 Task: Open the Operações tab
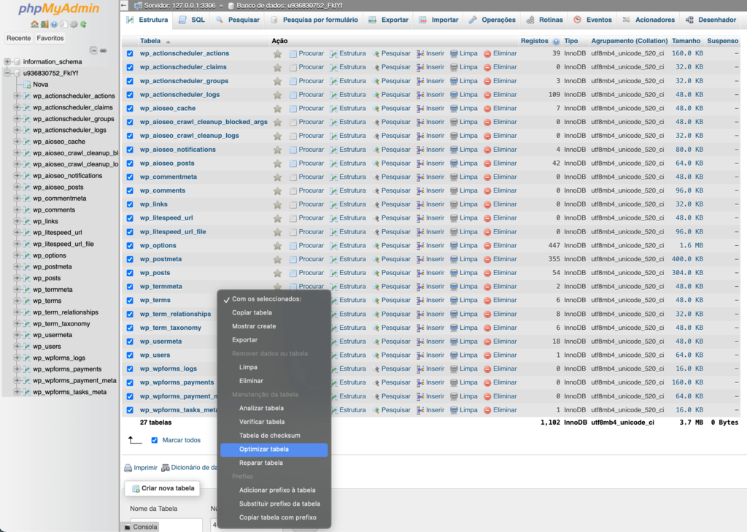pos(492,20)
